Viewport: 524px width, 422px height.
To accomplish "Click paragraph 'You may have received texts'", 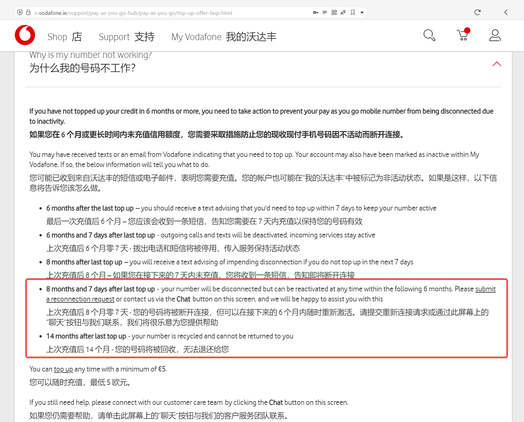I will pyautogui.click(x=254, y=159).
